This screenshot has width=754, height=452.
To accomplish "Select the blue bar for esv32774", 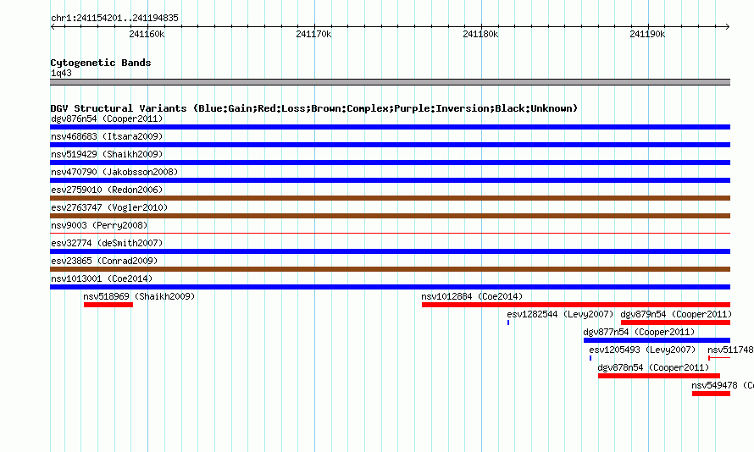I will coord(390,251).
